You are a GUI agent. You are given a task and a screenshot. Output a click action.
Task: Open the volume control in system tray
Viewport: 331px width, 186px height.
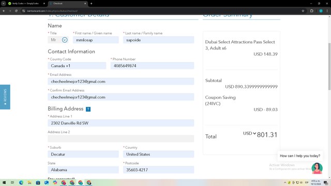coord(301,182)
